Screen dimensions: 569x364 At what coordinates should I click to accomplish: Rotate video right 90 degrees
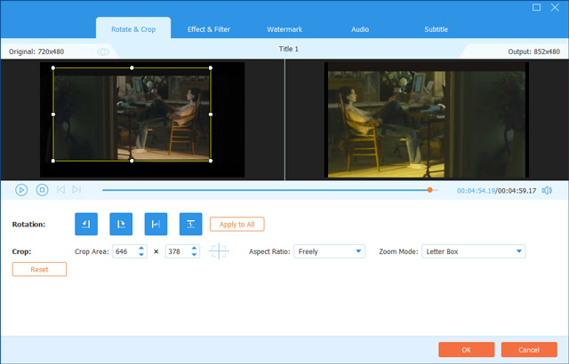[x=121, y=224]
